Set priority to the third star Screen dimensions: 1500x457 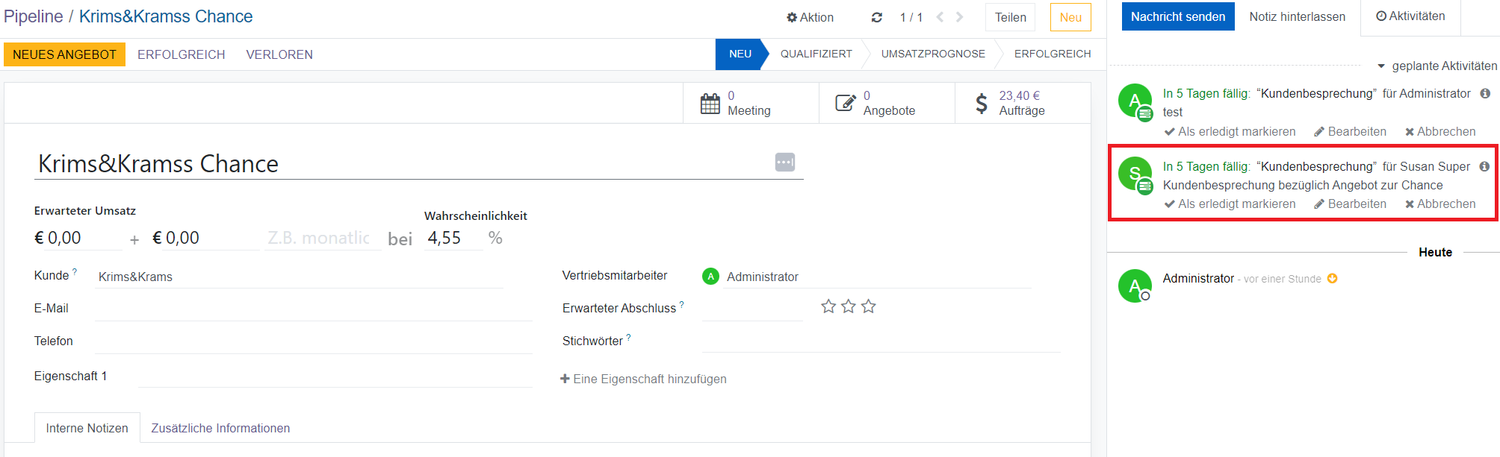point(868,306)
